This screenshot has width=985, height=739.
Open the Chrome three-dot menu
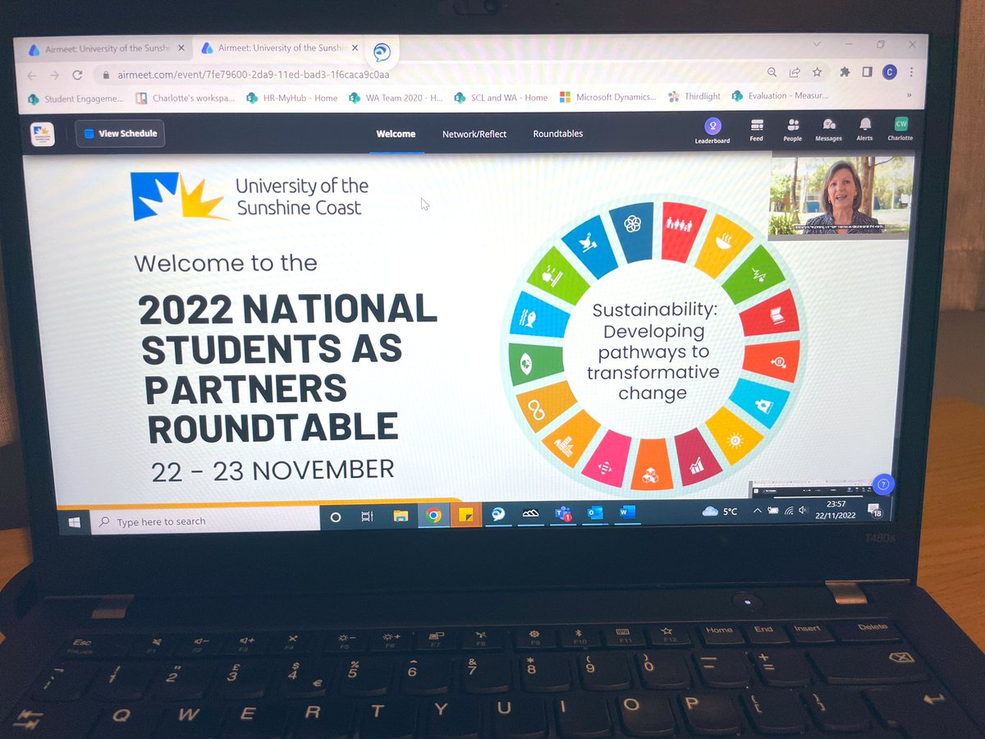pyautogui.click(x=911, y=72)
